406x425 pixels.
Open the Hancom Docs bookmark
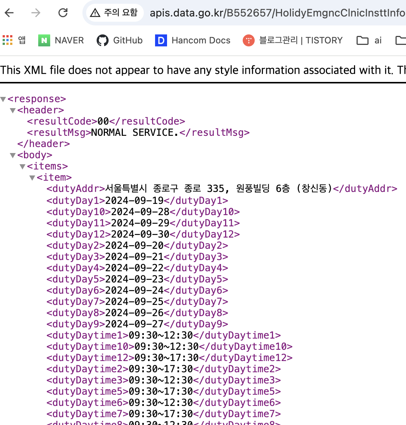point(193,40)
